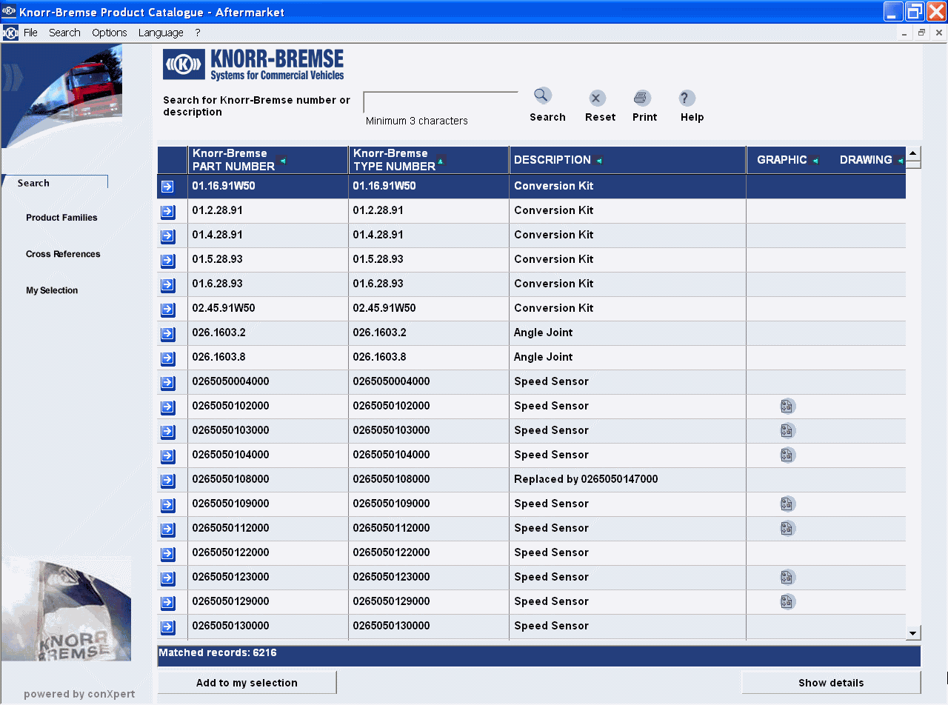Screen dimensions: 948x705
Task: View graphic icon for 0265050129000 row
Action: point(787,601)
